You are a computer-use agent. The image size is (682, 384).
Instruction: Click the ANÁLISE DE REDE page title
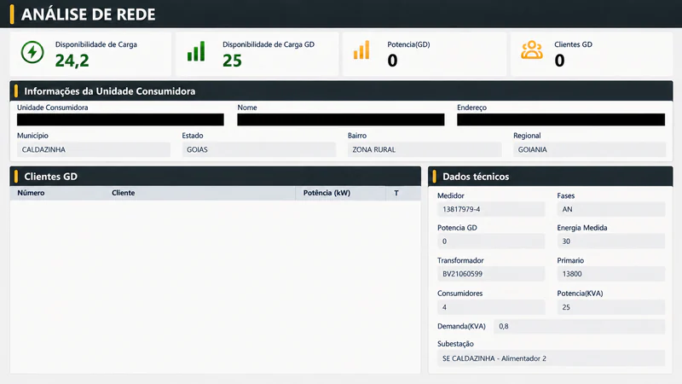click(89, 15)
